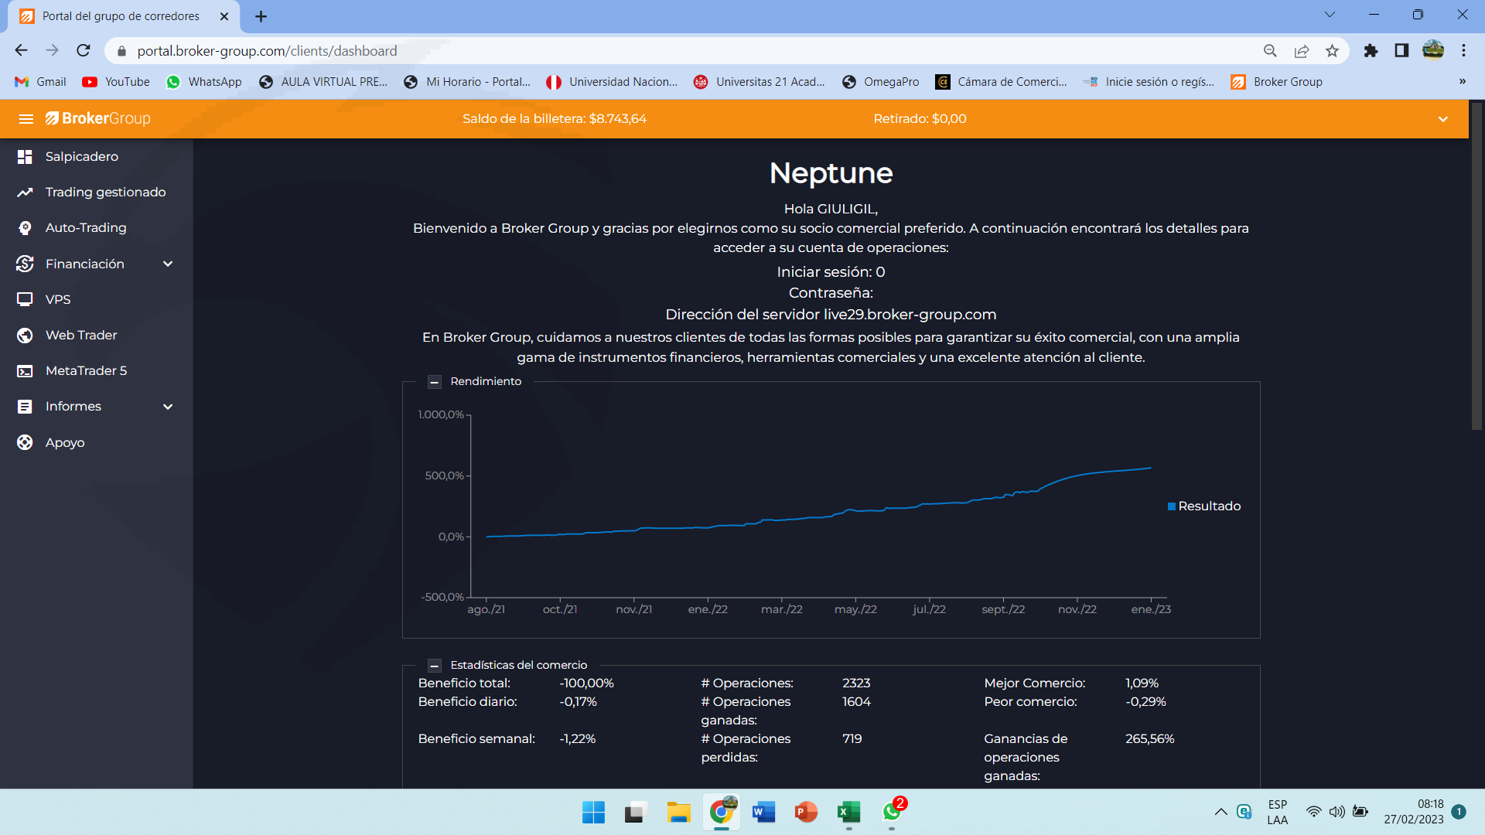Open the hamburger menu in BrokerGroup header
The height and width of the screenshot is (835, 1485).
(x=26, y=119)
